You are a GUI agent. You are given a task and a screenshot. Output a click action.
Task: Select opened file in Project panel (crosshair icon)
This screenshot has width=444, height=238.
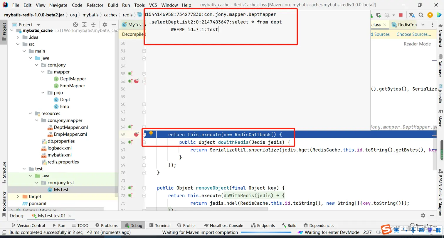[x=75, y=25]
